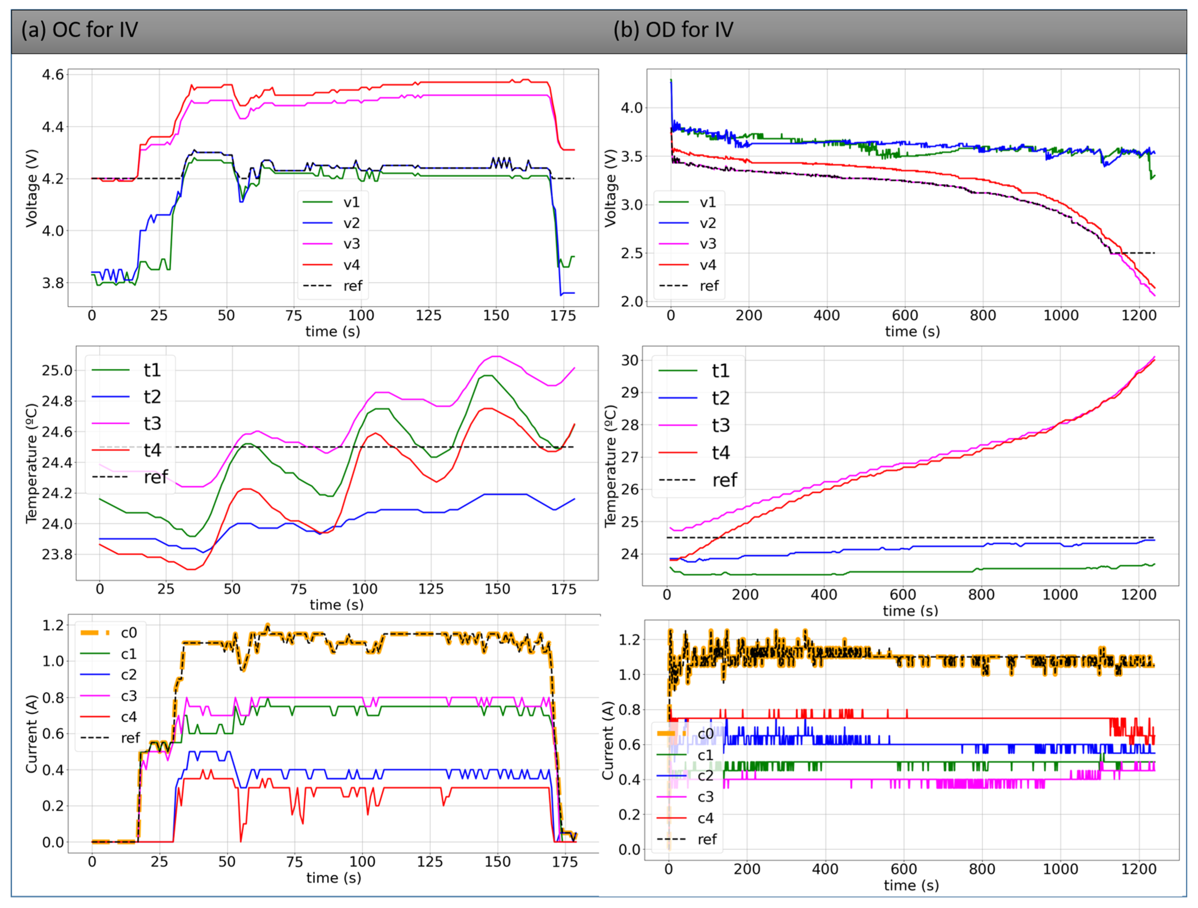Click t1 legend label in OD temperature chart
1198x908 pixels.
point(721,371)
